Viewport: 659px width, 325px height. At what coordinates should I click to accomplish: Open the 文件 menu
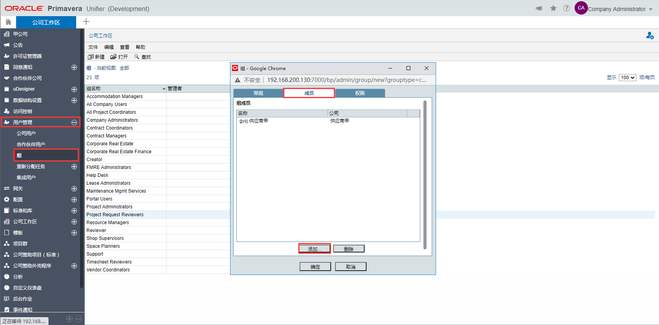pos(93,47)
